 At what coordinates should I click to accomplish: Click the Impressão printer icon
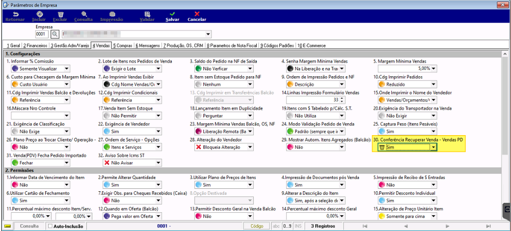112,14
